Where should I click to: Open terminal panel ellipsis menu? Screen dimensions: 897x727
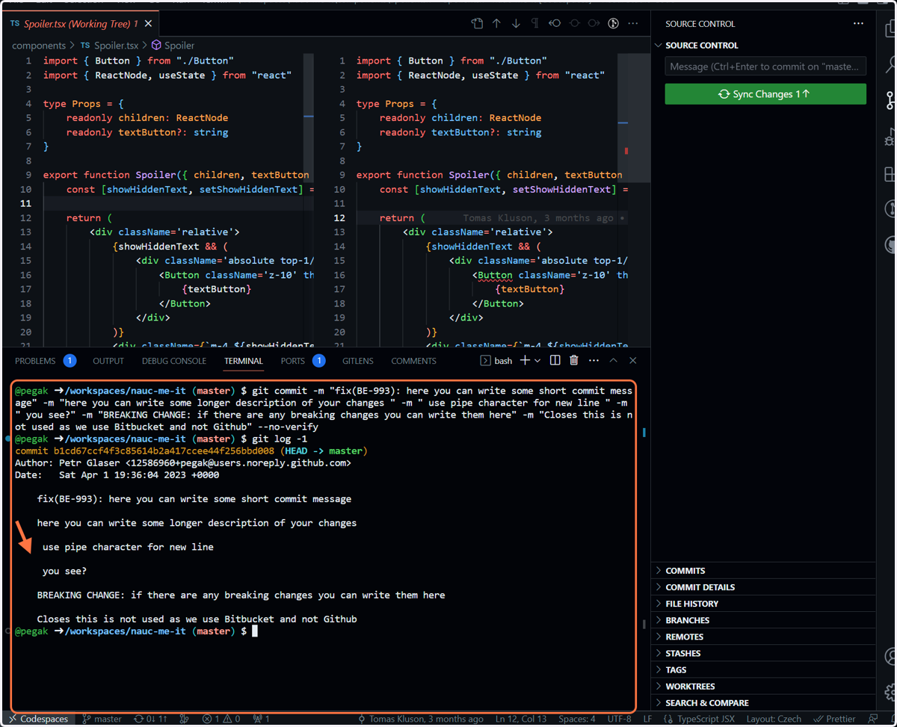(594, 361)
